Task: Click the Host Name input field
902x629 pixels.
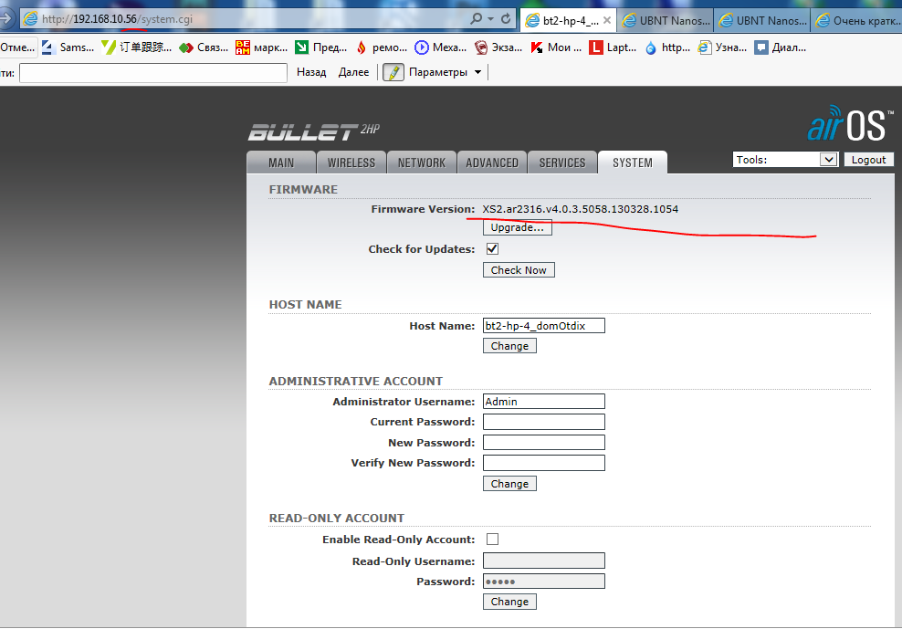Action: (x=543, y=326)
